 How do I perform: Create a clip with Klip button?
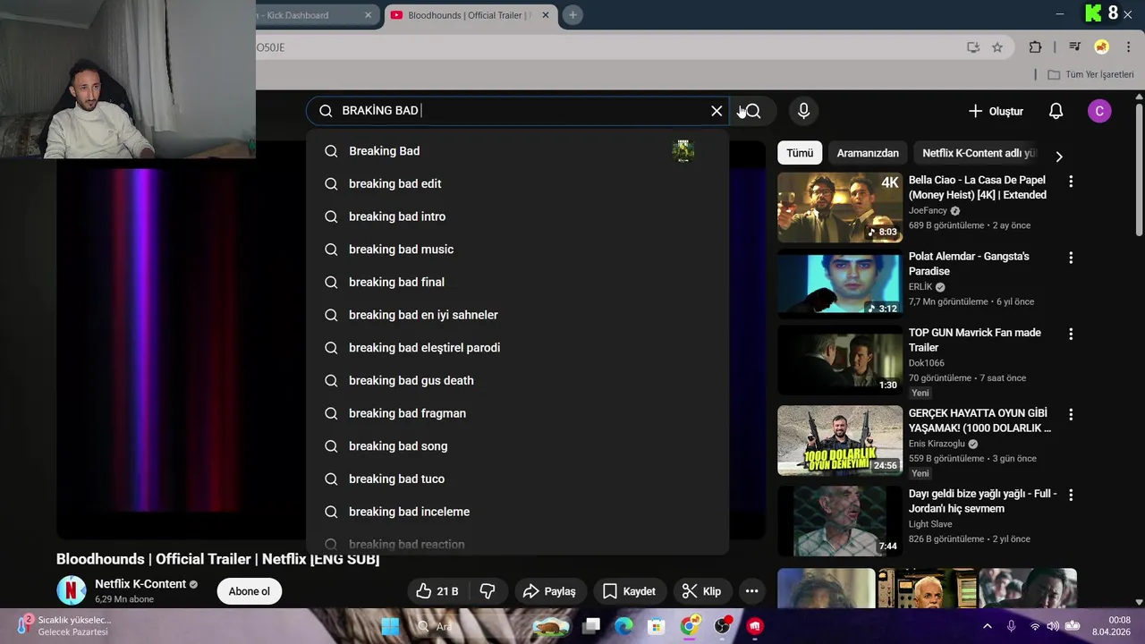(x=702, y=591)
